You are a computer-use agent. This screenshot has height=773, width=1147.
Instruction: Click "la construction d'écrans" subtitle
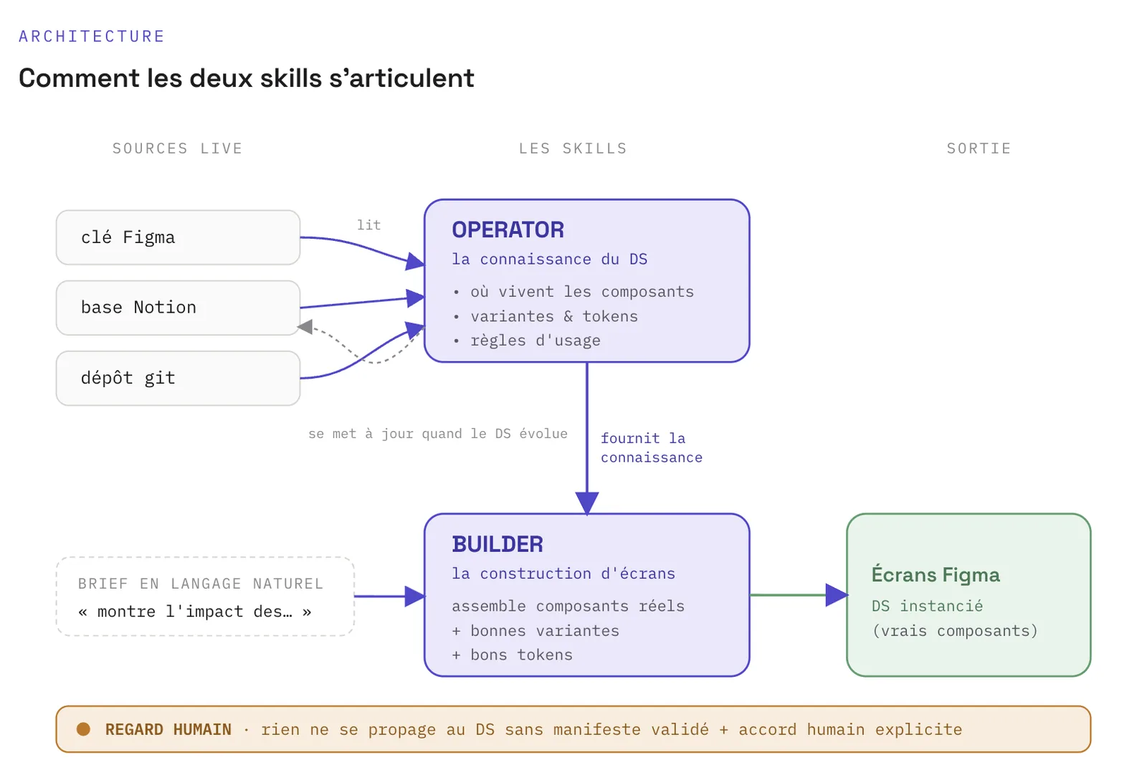click(x=563, y=574)
